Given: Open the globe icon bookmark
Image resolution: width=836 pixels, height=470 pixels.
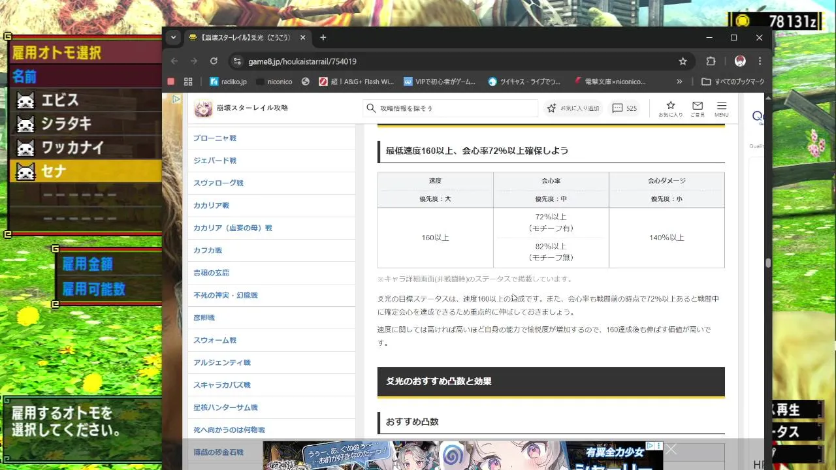Looking at the screenshot, I should tap(305, 82).
